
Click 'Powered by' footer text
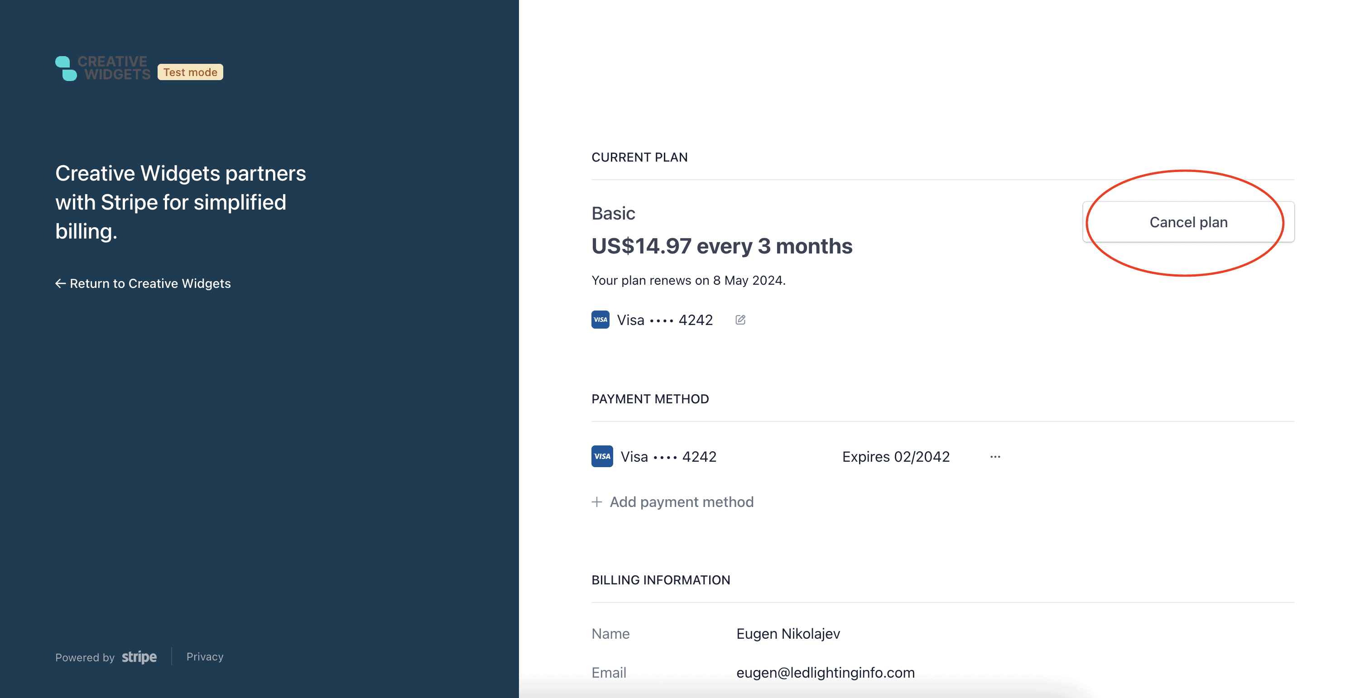85,657
